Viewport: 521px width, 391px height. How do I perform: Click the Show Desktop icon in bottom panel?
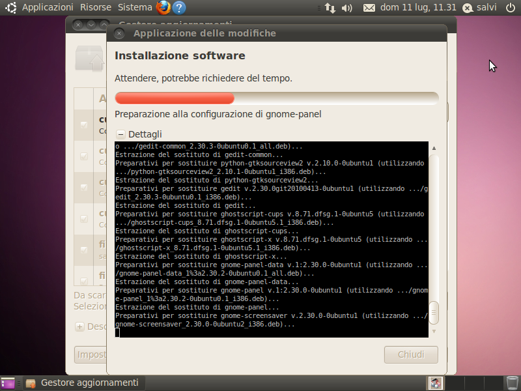8,383
